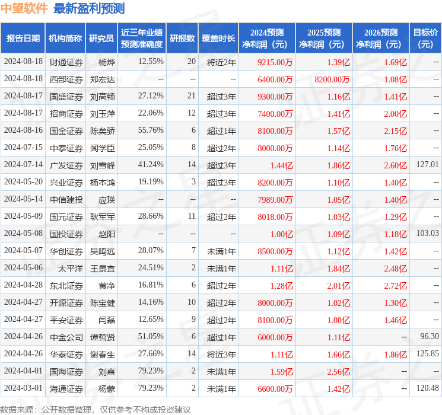Select the 西部证券 institution cell

click(66, 79)
